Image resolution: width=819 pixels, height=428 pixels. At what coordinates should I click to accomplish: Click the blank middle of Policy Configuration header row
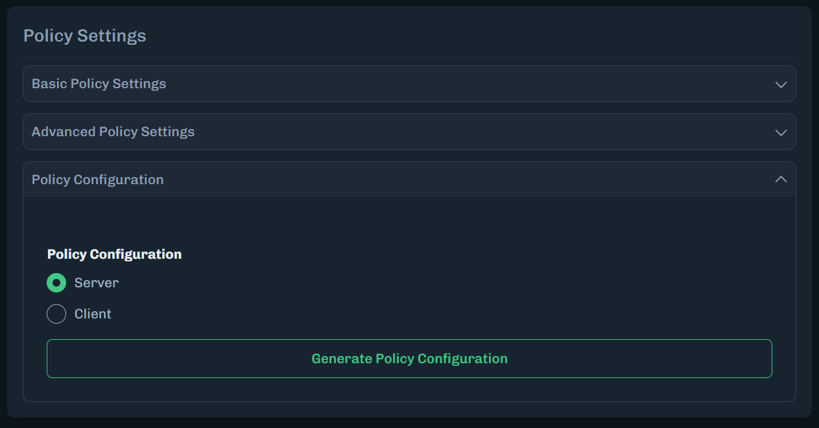[454, 180]
